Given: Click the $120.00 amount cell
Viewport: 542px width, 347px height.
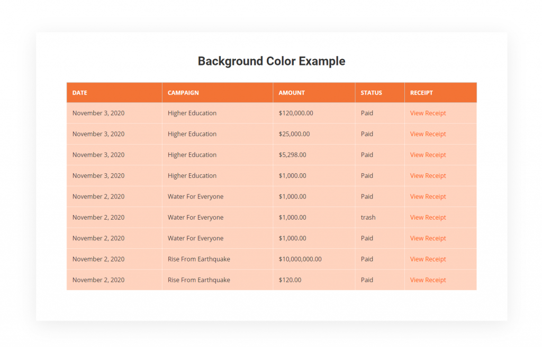Looking at the screenshot, I should tap(290, 280).
